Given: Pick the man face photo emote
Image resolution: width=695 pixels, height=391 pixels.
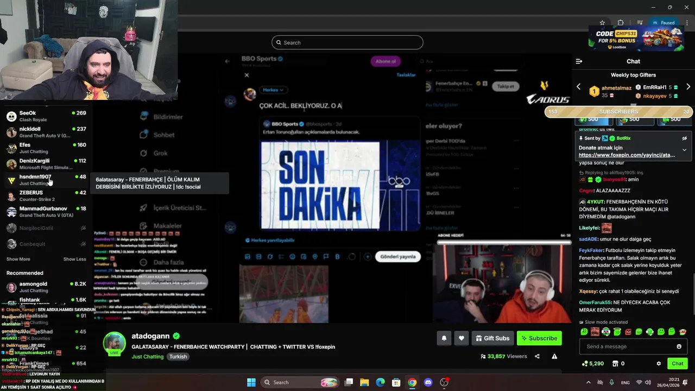Looking at the screenshot, I should [595, 332].
